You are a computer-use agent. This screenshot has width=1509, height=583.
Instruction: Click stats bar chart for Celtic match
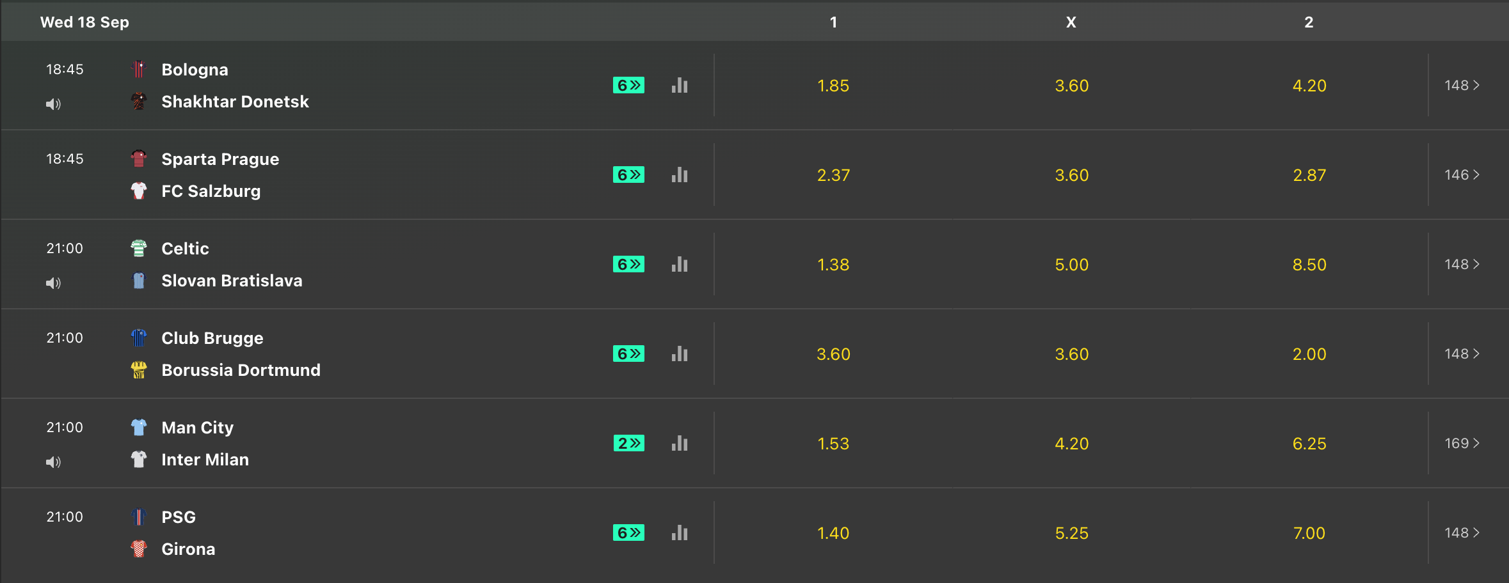(x=679, y=265)
